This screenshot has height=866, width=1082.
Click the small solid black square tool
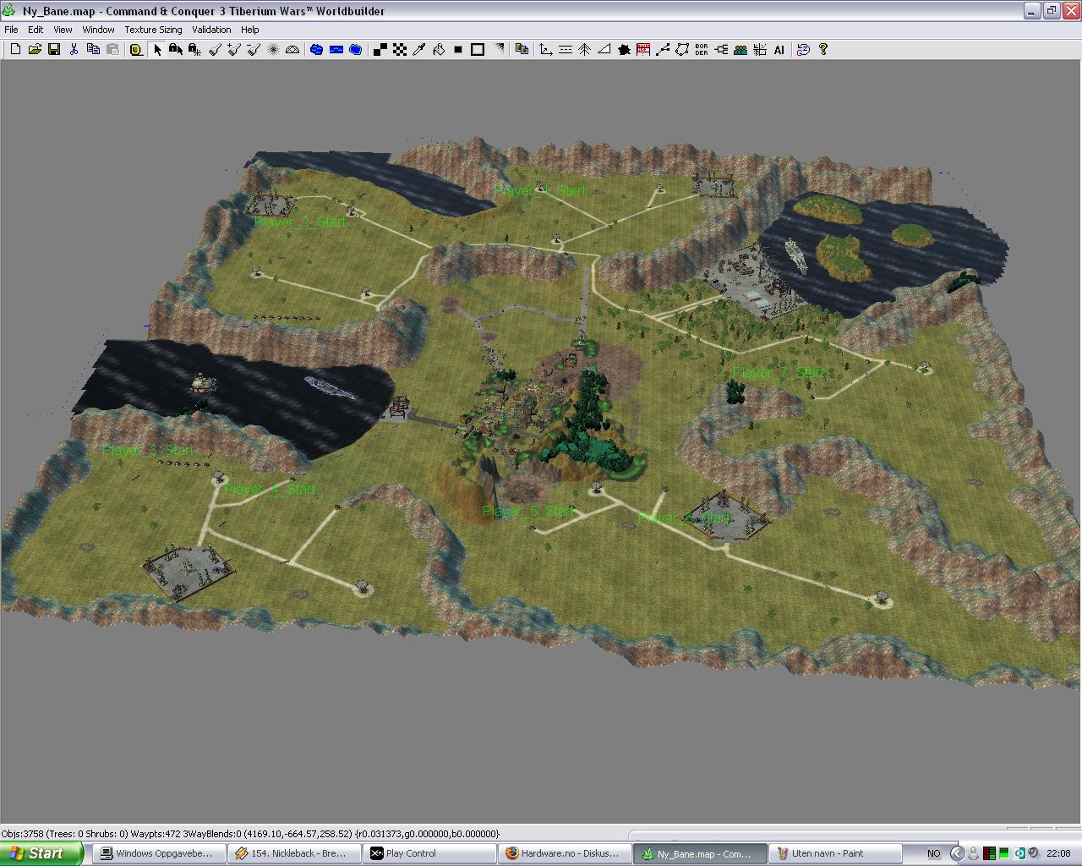[457, 50]
